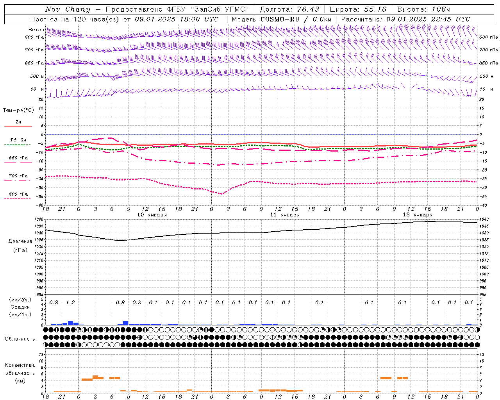Screen dimensions: 500x400
Task: Click the Давление pressure panel label
Action: pos(20,241)
